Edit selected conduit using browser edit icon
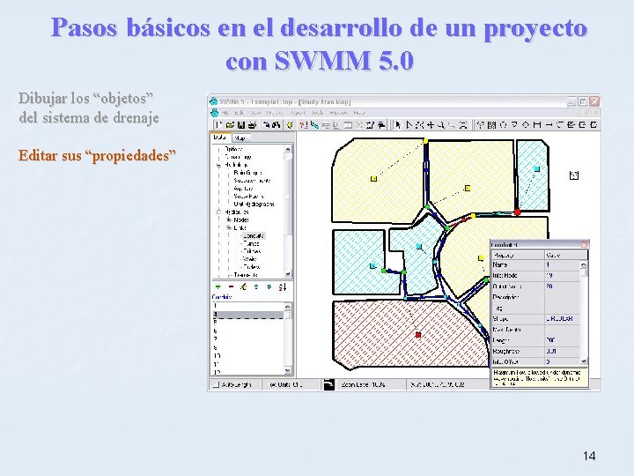The width and height of the screenshot is (634, 476). [243, 287]
